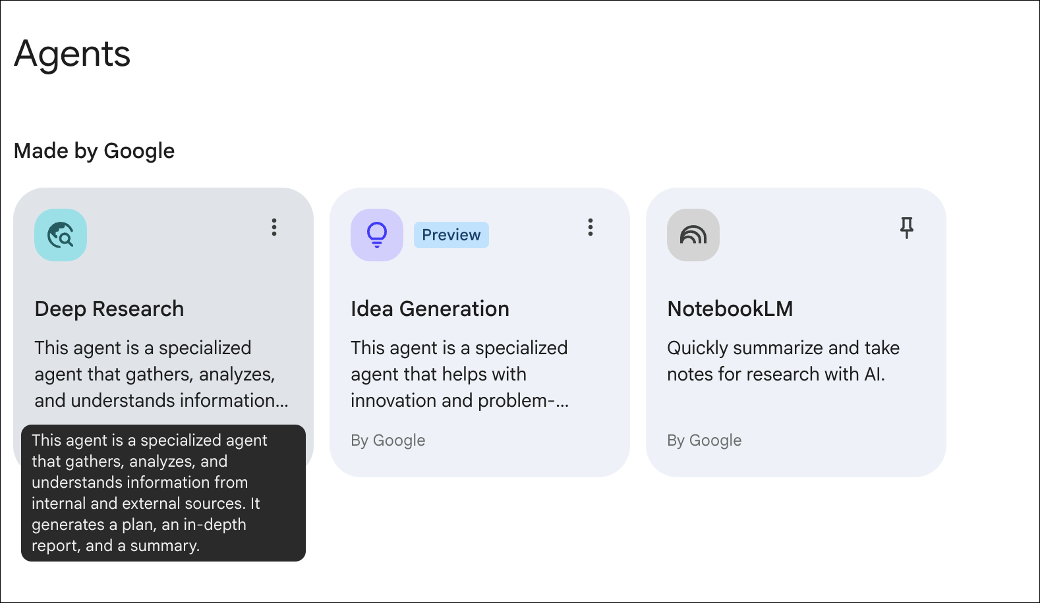
Task: Click the Preview badge on Idea Generation
Action: click(x=451, y=235)
